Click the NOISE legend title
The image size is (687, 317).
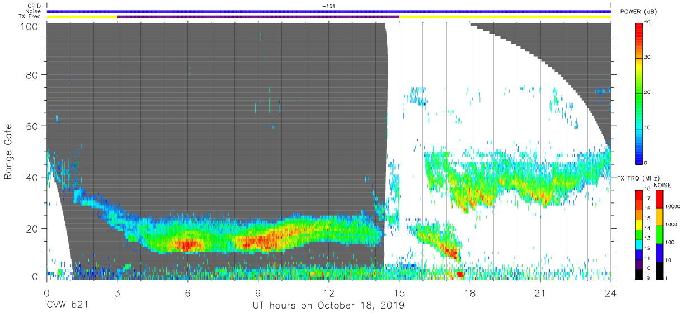[662, 185]
